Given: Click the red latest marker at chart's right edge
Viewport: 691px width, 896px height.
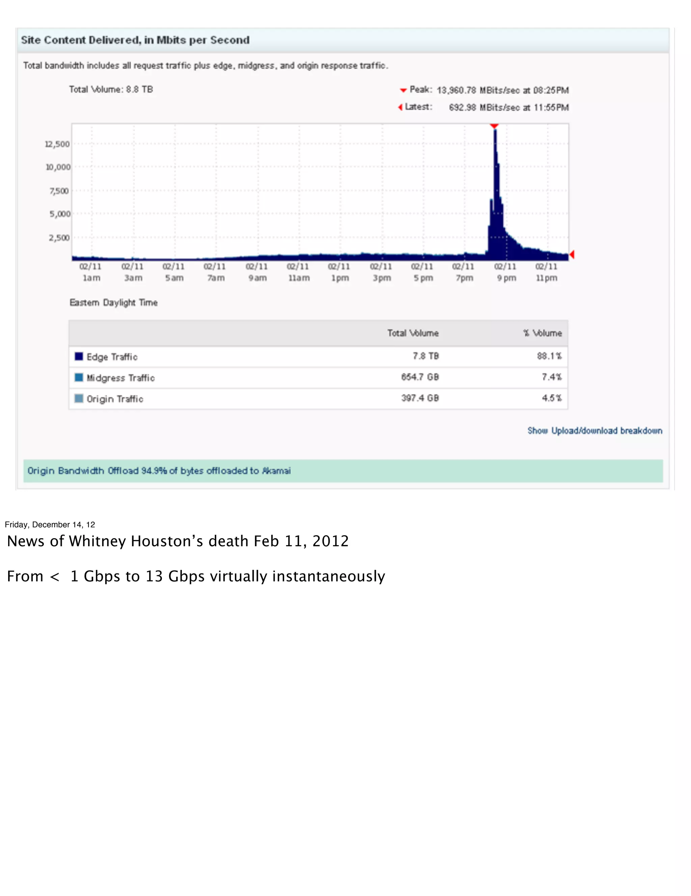Looking at the screenshot, I should (x=572, y=254).
